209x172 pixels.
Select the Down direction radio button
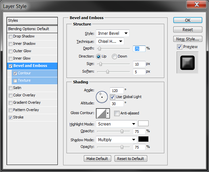pyautogui.click(x=115, y=57)
